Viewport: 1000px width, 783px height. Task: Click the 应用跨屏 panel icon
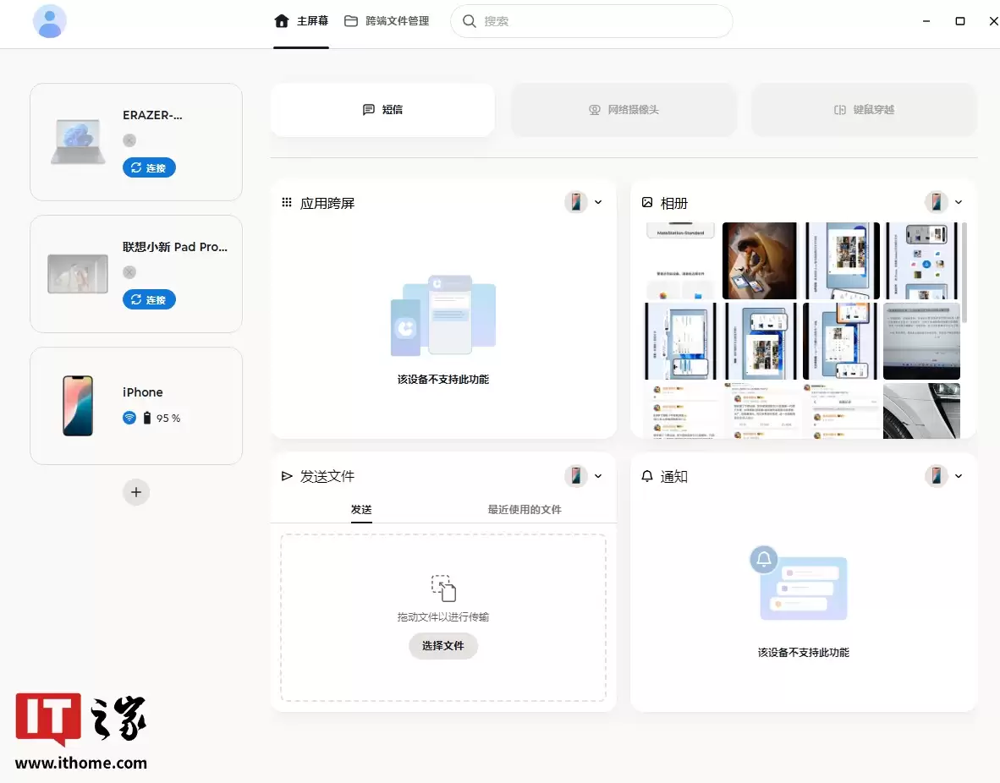coord(286,202)
